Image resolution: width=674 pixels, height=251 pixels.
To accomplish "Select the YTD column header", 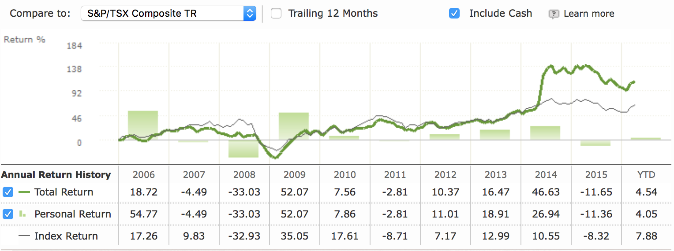I will click(646, 175).
